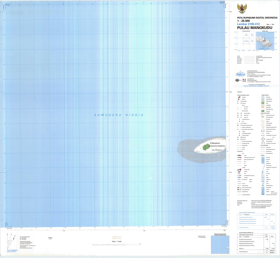This screenshot has width=280, height=258.
Task: Open the shaded-relief index map thumbnail
Action: 265,40
